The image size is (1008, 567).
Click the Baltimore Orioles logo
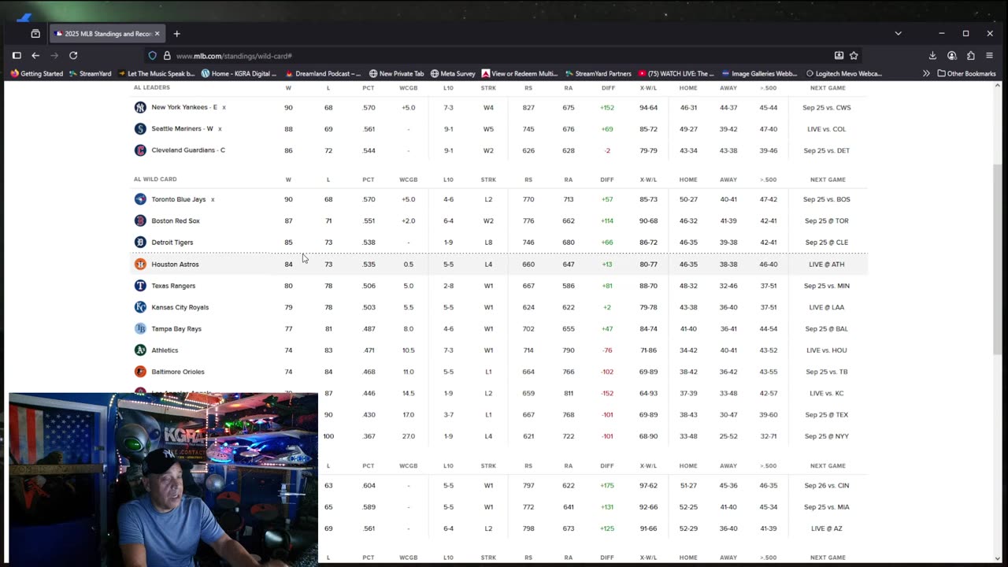(140, 372)
